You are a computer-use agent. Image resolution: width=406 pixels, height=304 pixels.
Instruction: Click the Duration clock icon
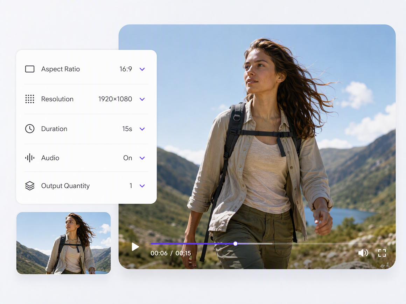[30, 129]
